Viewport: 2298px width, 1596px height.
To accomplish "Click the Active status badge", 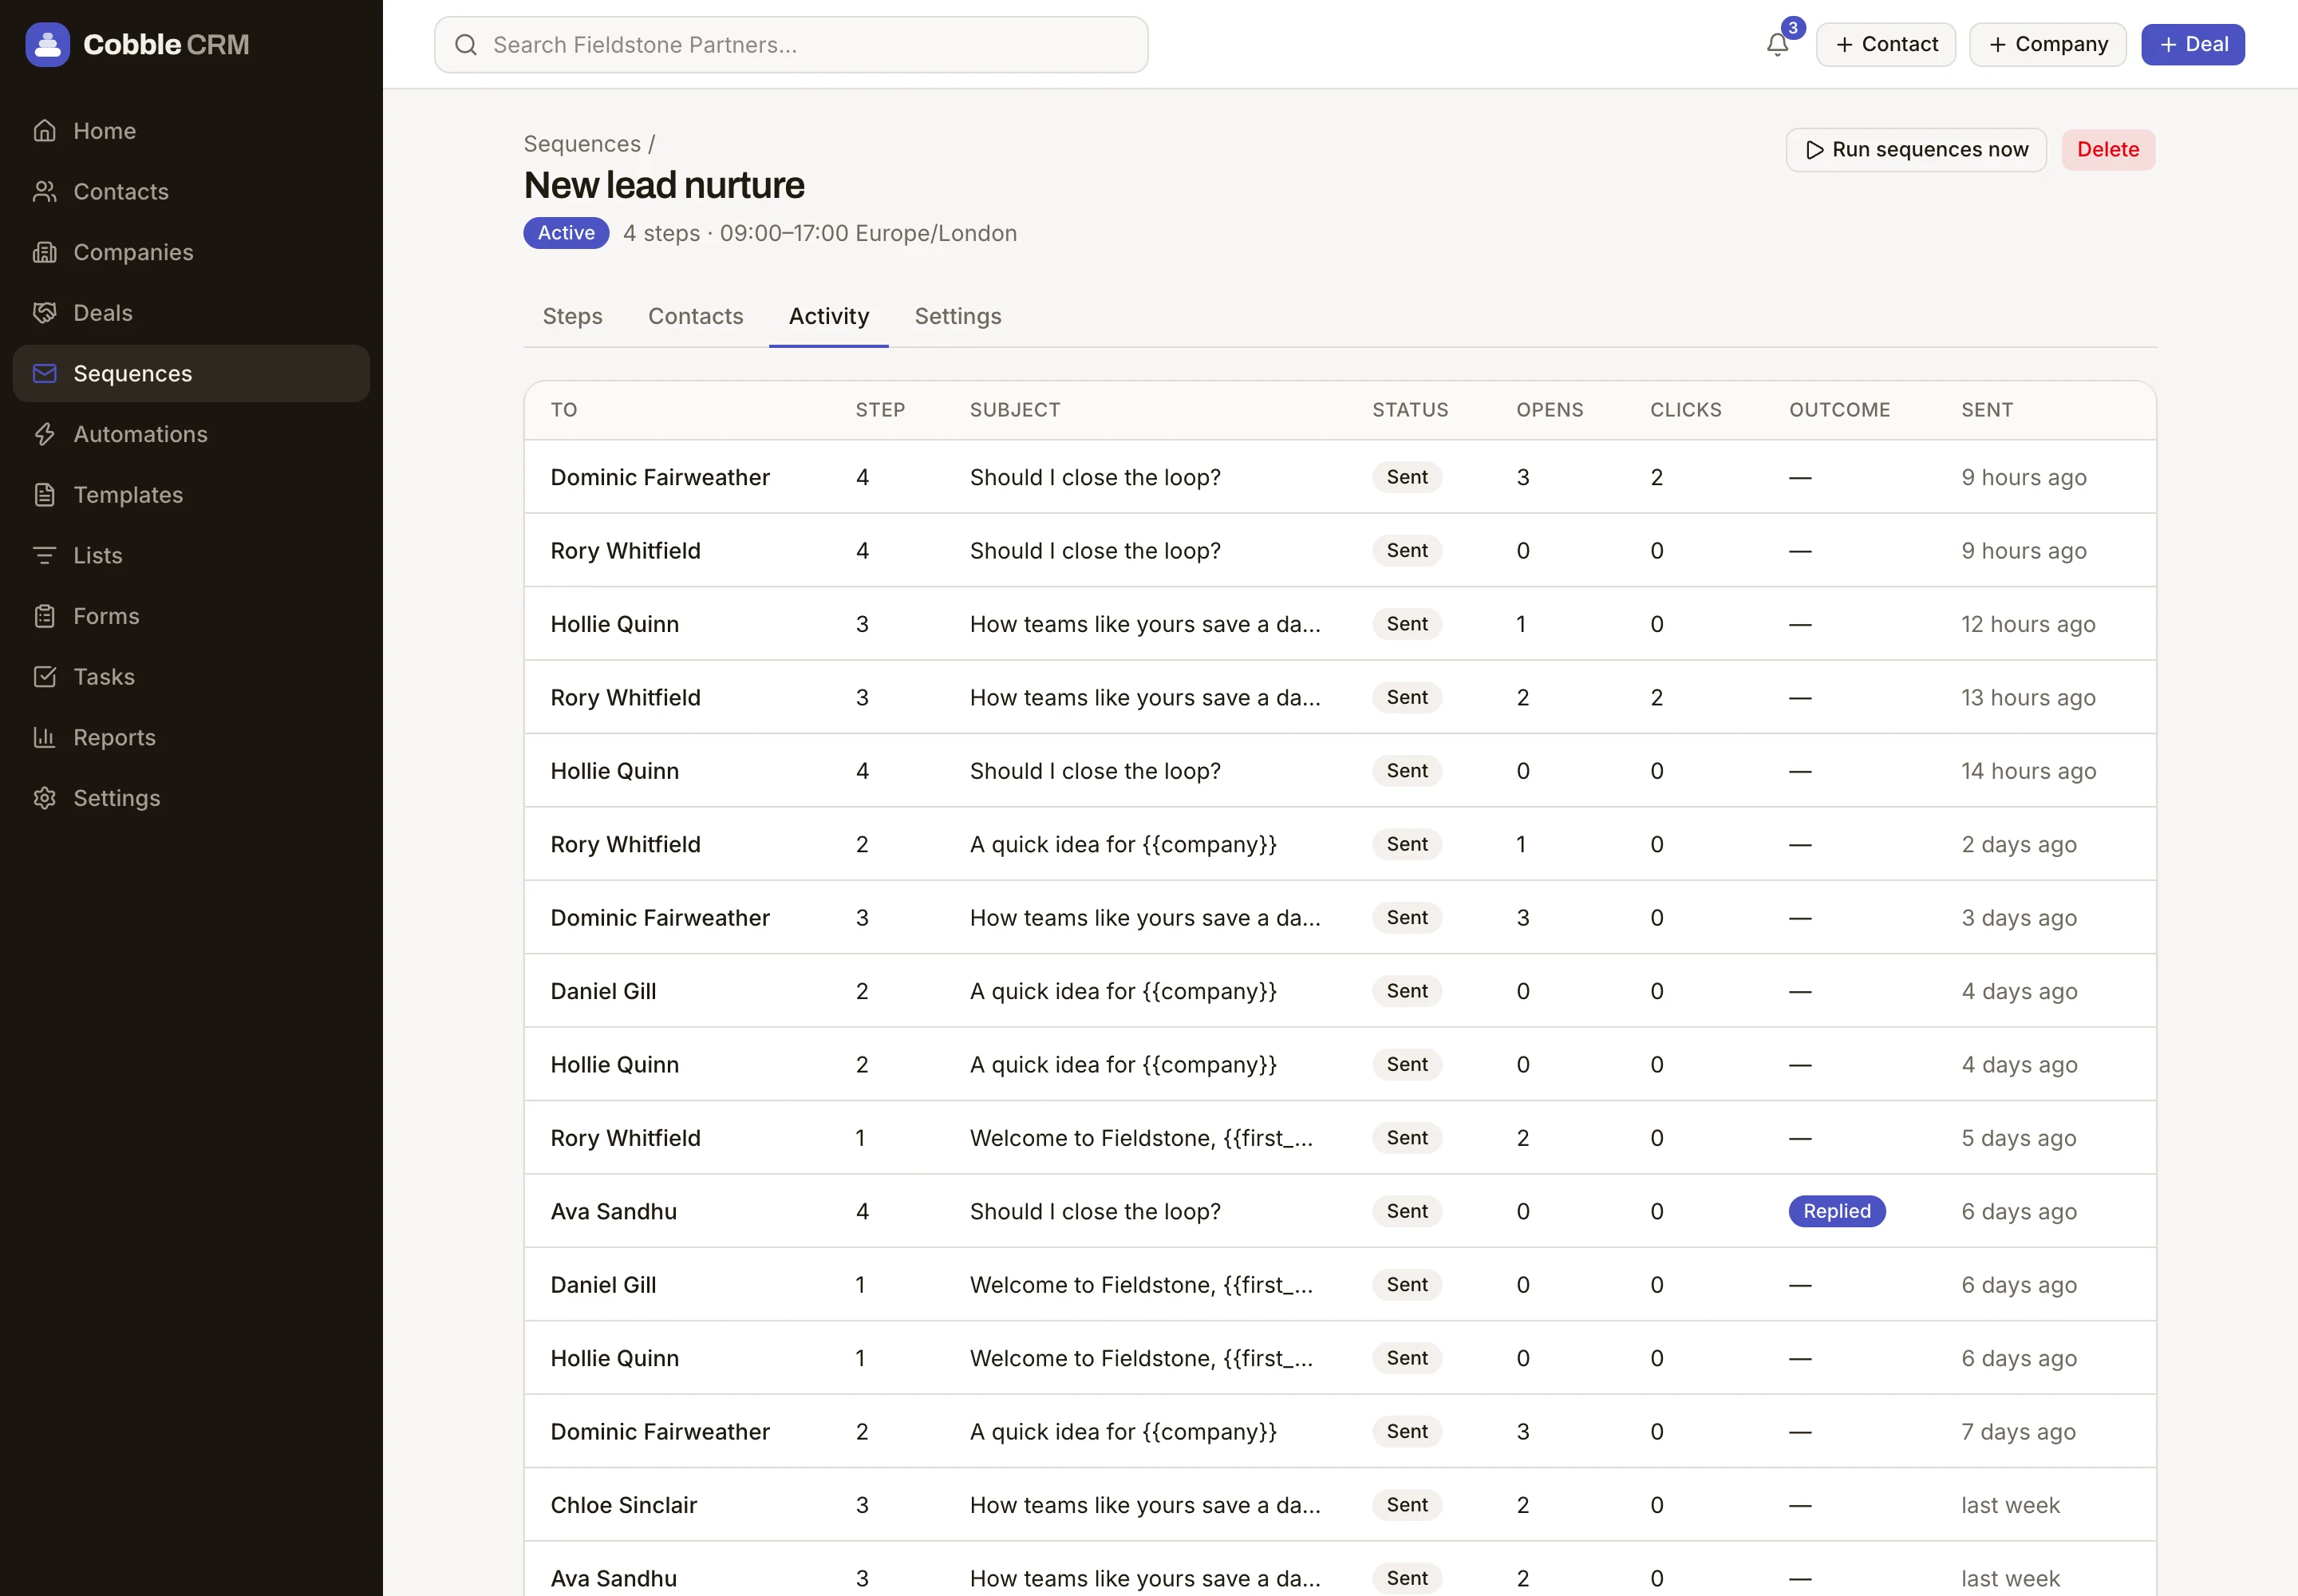I will tap(566, 233).
